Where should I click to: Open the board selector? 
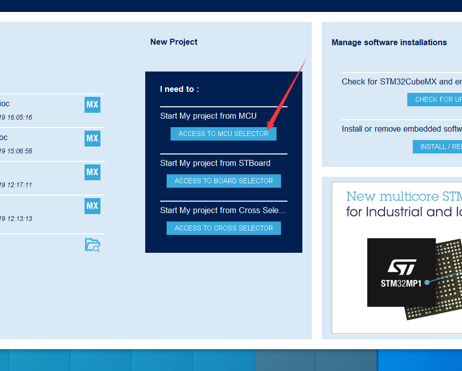(223, 181)
